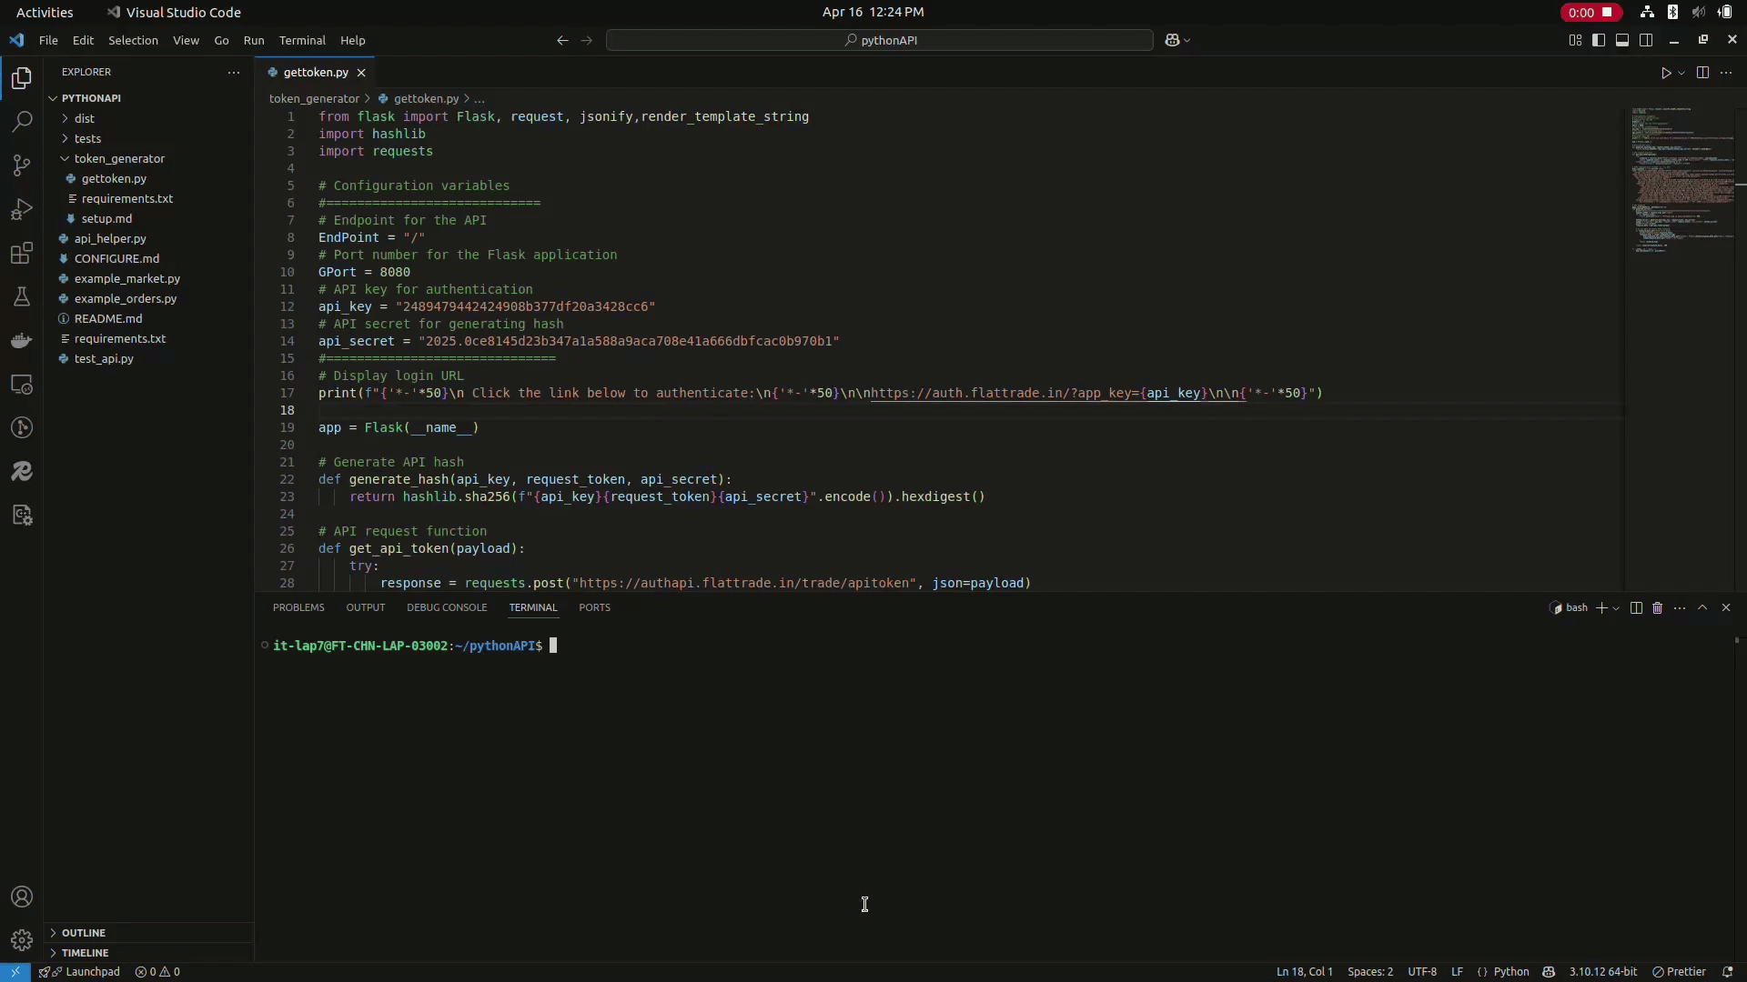Open the new terminal launch profile dropdown
The width and height of the screenshot is (1747, 982).
click(1616, 607)
